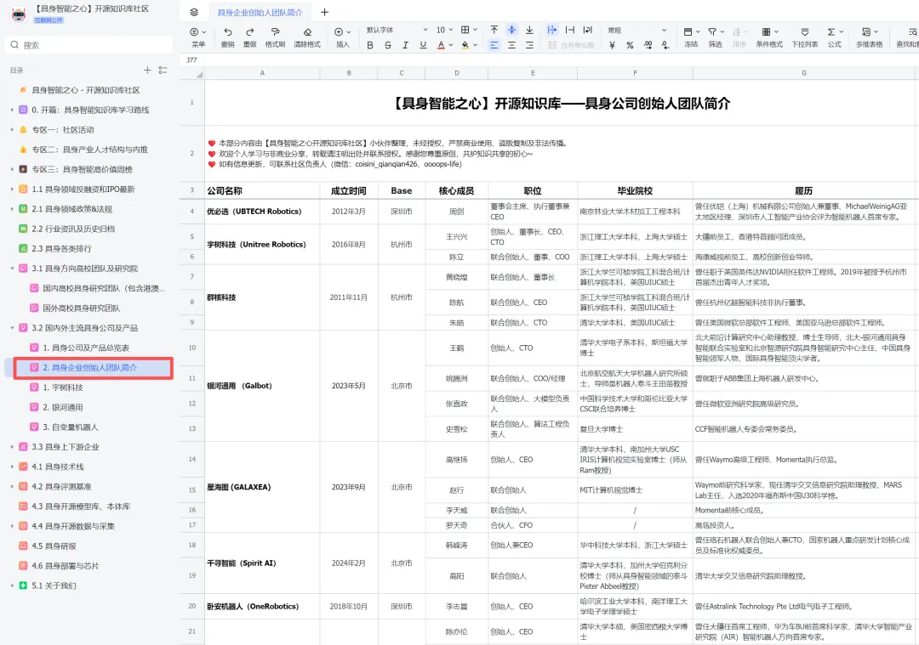Viewport: 919px width, 645px height.
Task: Click the undo (撤销) toolbar icon
Action: click(x=228, y=31)
